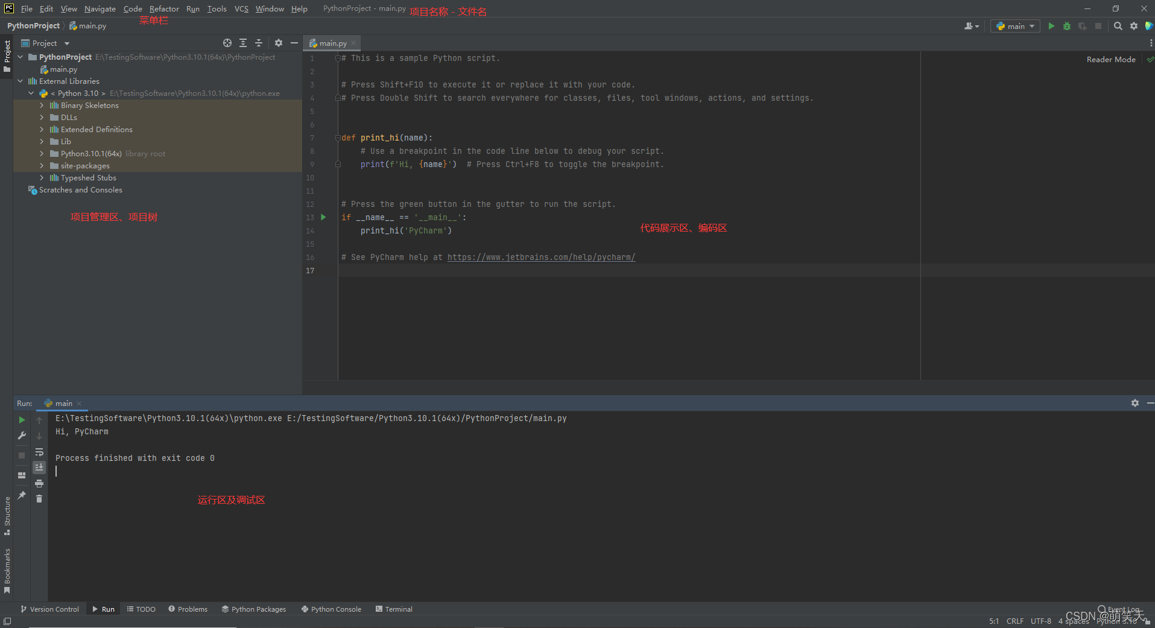The image size is (1155, 628).
Task: Collapse all in Project panel toolbar
Action: coord(259,43)
